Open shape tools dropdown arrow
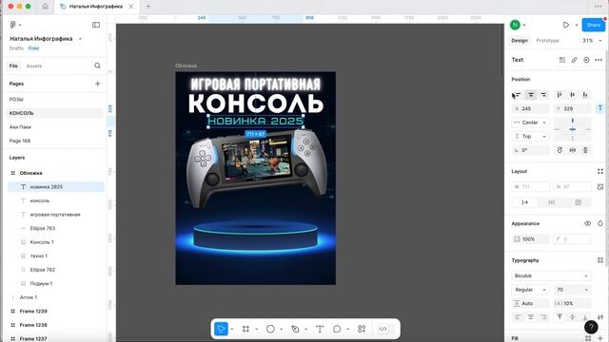This screenshot has width=609, height=342. point(282,330)
